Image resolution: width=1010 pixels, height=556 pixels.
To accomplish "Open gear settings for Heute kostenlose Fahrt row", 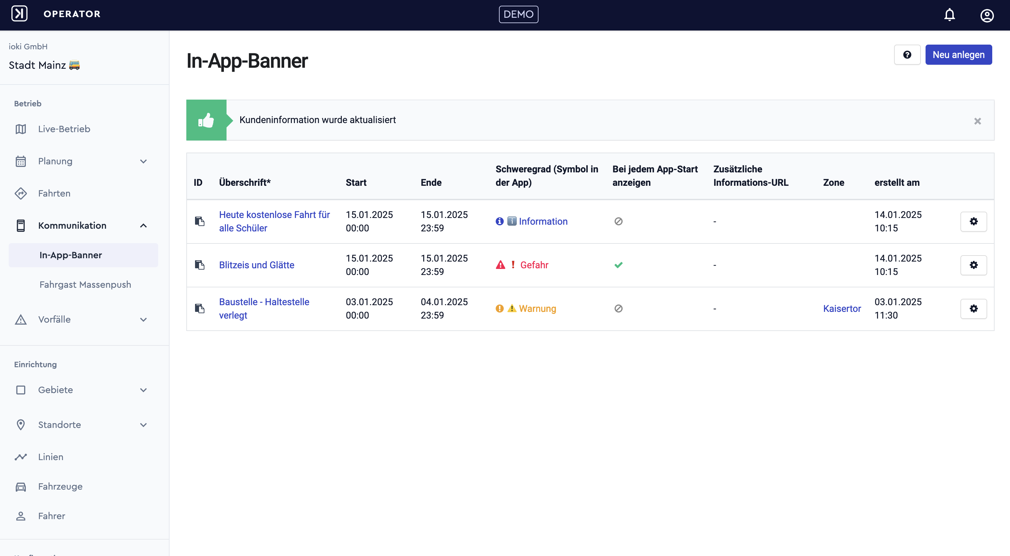I will click(973, 221).
